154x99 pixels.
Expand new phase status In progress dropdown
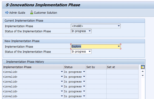pos(90,51)
